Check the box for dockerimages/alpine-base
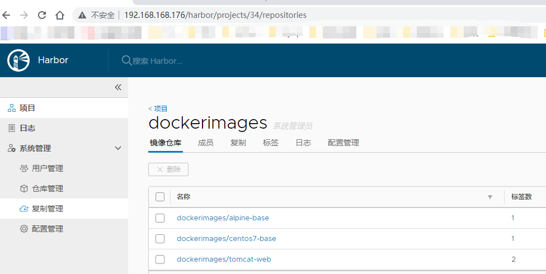Image resolution: width=546 pixels, height=274 pixels. (x=160, y=218)
